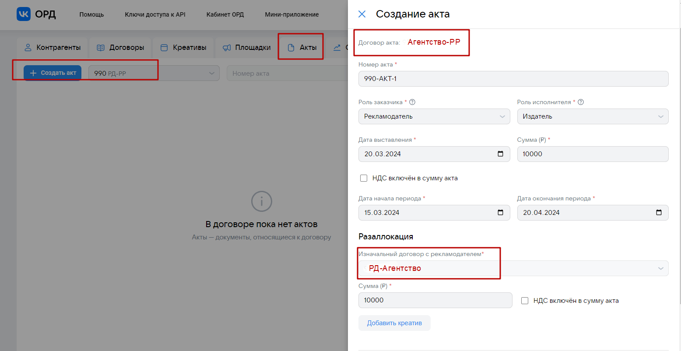The width and height of the screenshot is (681, 351).
Task: Click the Номер акта field with 990-АКТ-1
Action: [x=513, y=79]
